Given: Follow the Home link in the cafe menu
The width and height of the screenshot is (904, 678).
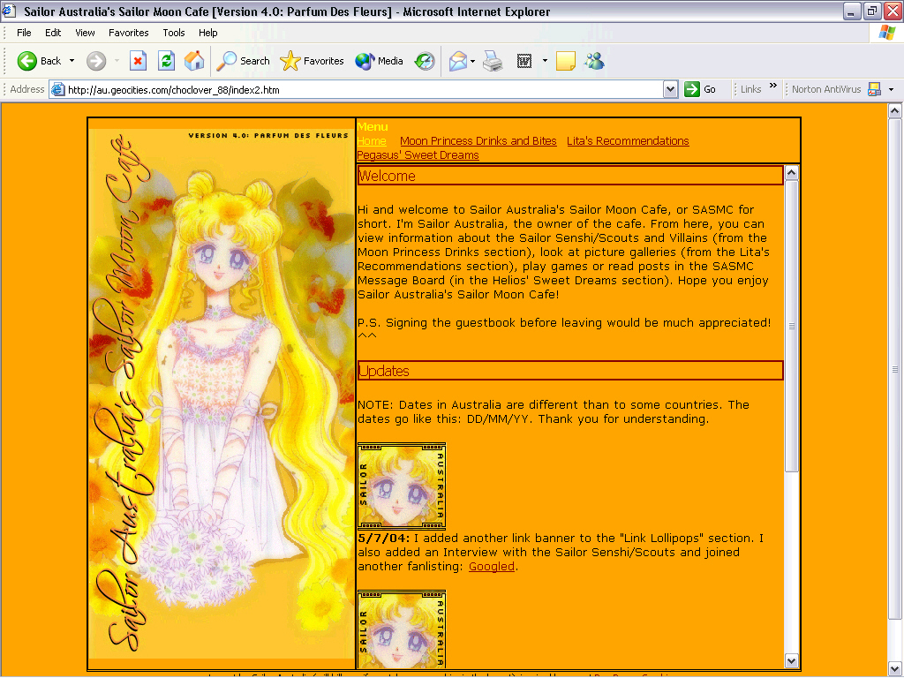Looking at the screenshot, I should point(372,141).
